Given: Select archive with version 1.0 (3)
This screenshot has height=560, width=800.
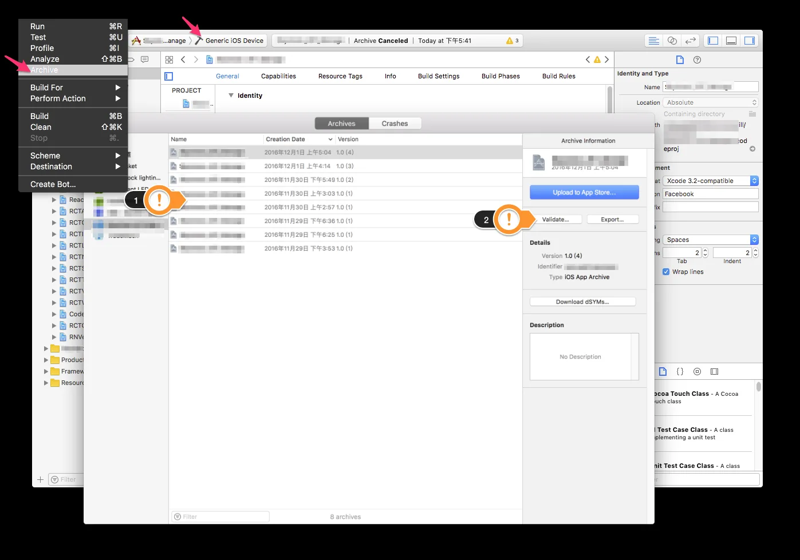Looking at the screenshot, I should [x=345, y=166].
